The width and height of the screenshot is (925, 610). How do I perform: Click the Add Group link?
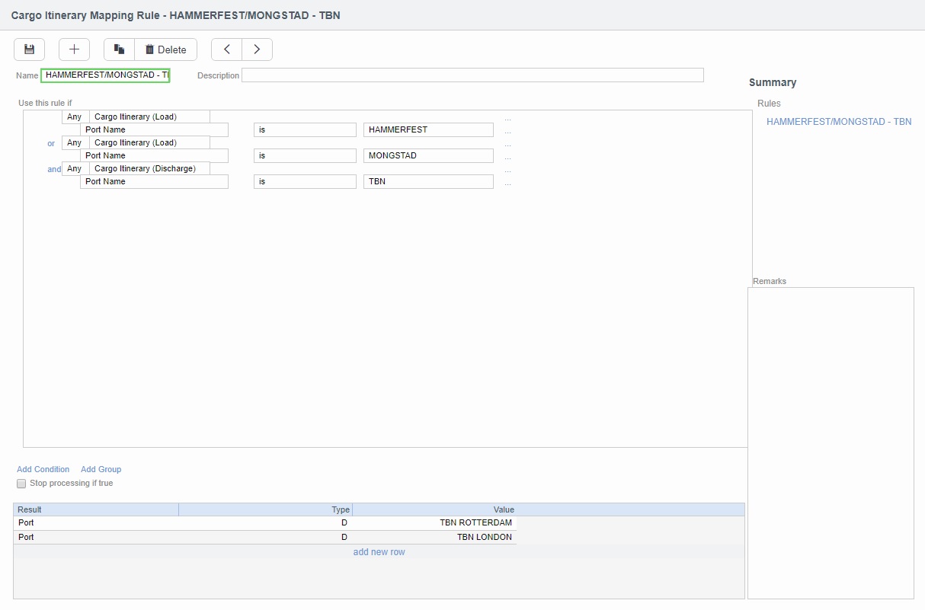[101, 469]
